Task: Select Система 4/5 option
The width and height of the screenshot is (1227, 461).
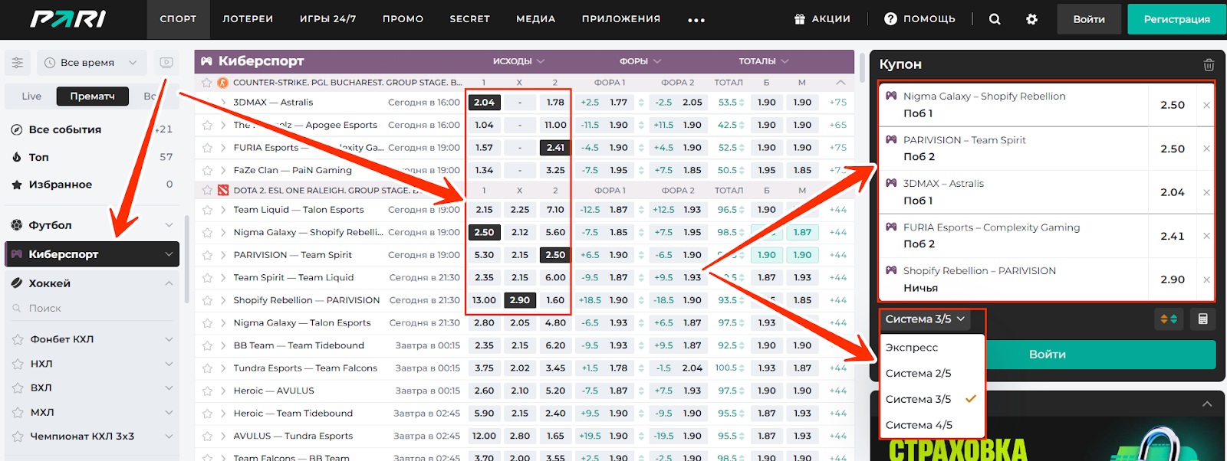Action: point(919,425)
